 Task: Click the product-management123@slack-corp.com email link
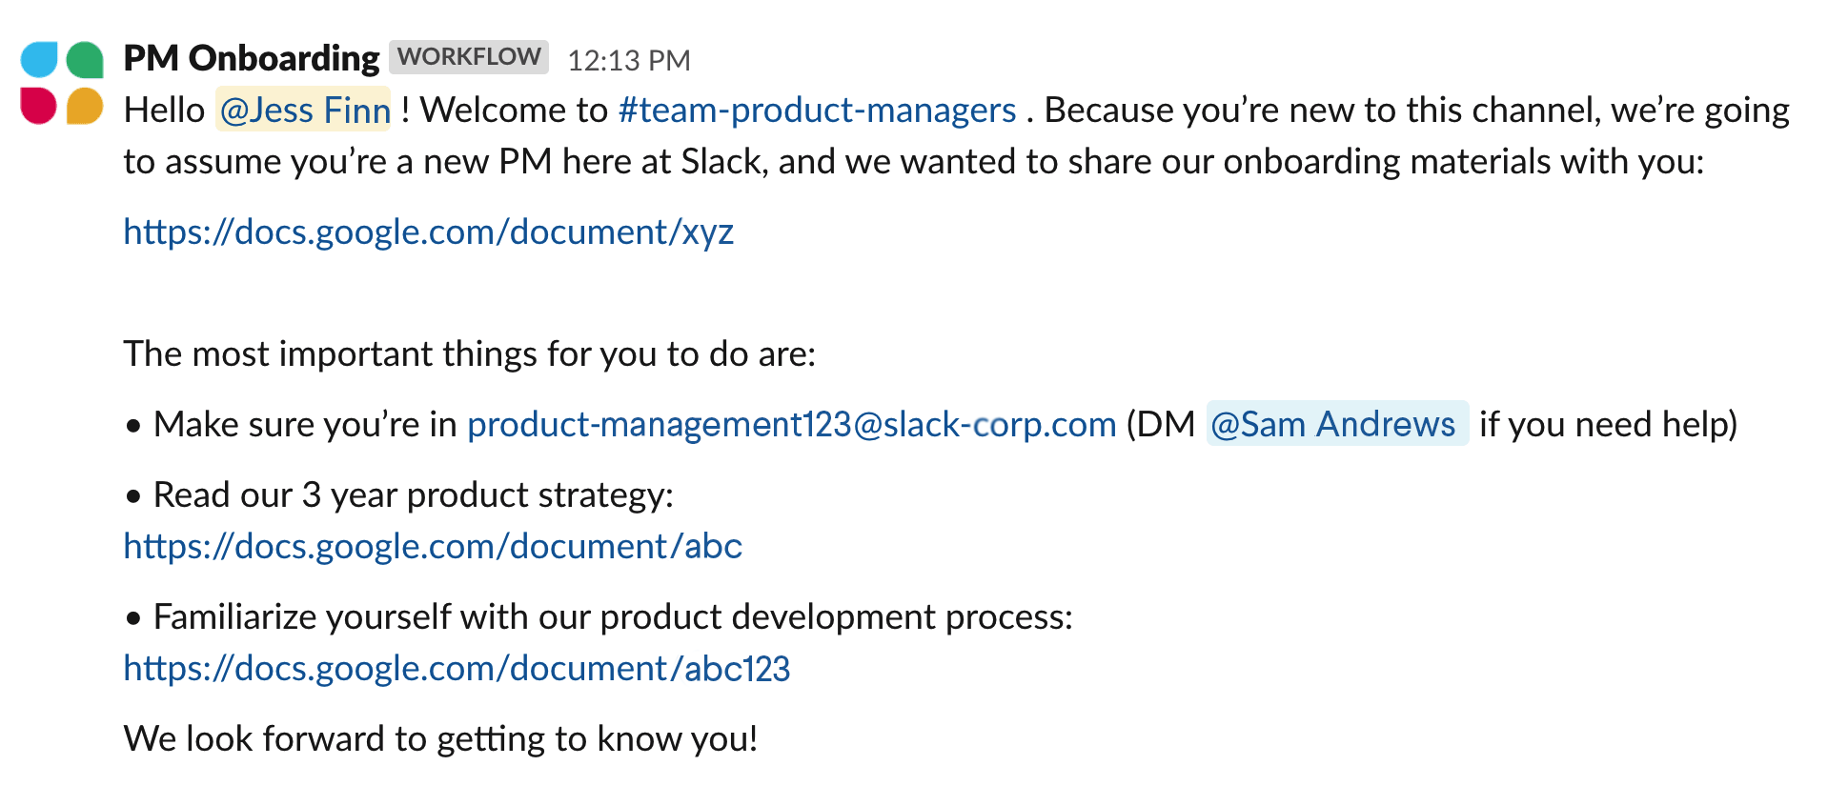[x=791, y=424]
